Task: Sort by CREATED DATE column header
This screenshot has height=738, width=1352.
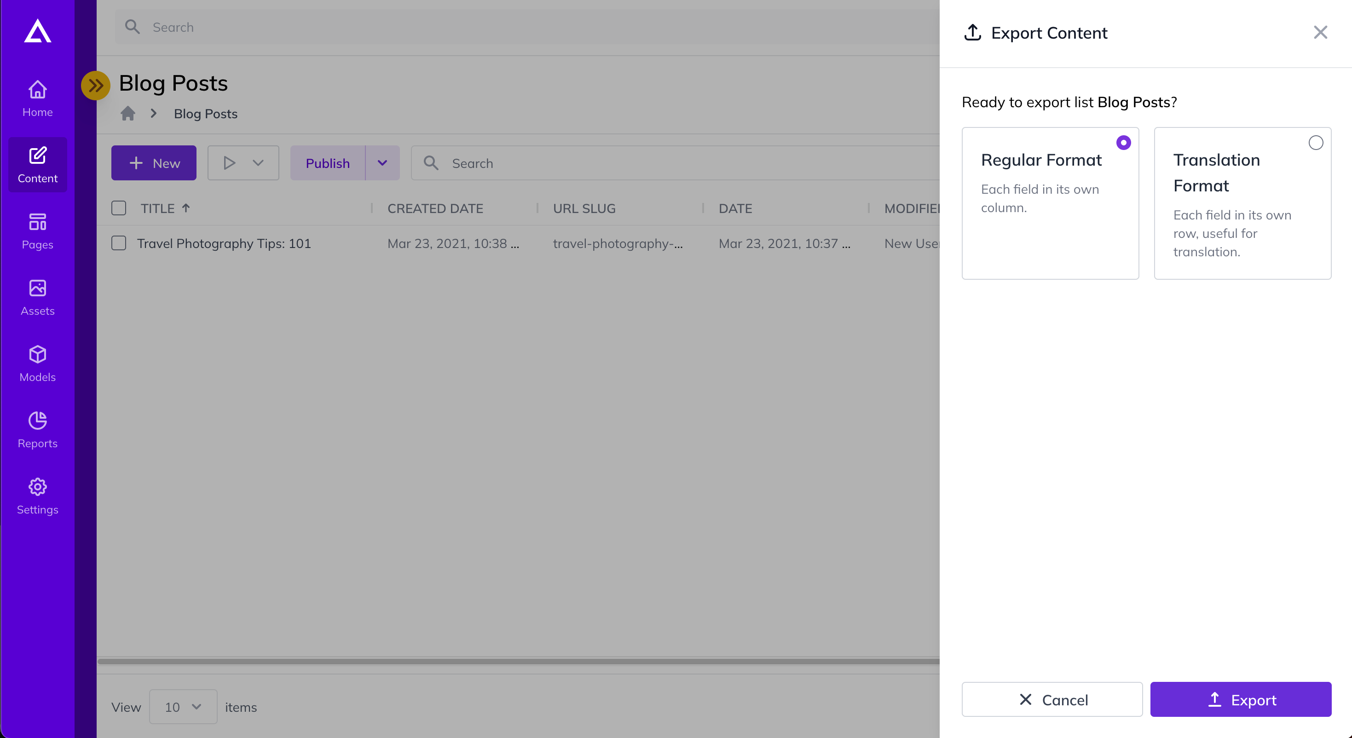Action: tap(435, 208)
